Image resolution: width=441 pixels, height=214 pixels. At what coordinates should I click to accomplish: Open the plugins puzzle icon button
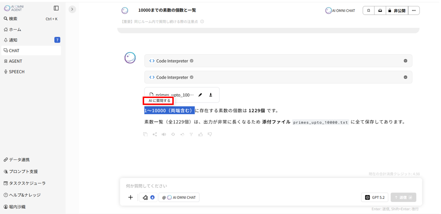pyautogui.click(x=149, y=197)
